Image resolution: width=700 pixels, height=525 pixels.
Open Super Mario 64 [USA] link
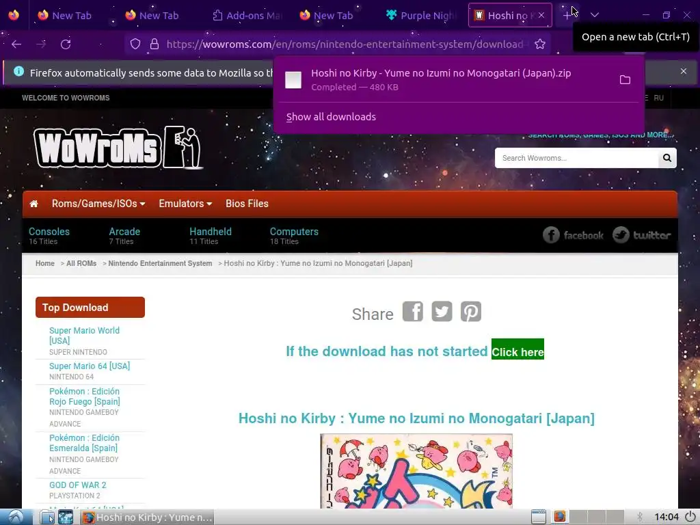click(90, 366)
